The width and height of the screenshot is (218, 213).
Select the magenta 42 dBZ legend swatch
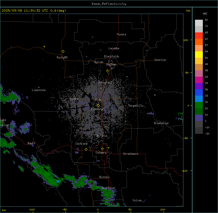coord(199,80)
